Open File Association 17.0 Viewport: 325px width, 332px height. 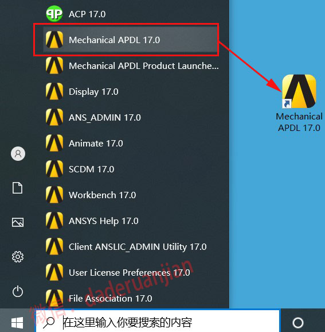[x=130, y=298]
